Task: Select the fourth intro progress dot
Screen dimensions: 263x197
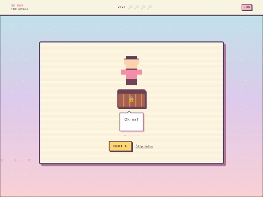Action: [135, 136]
